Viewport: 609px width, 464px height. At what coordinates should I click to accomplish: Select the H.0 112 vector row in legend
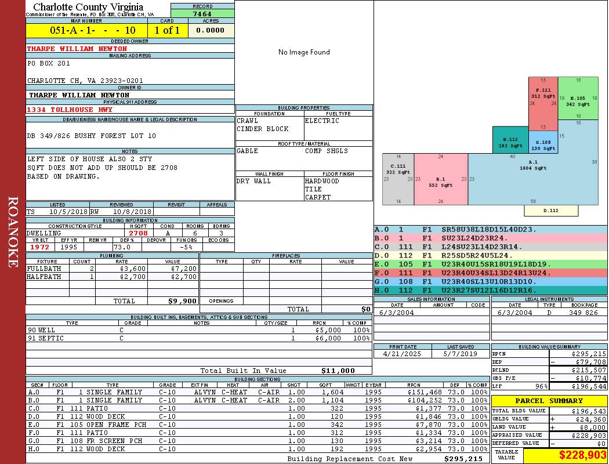pos(491,290)
